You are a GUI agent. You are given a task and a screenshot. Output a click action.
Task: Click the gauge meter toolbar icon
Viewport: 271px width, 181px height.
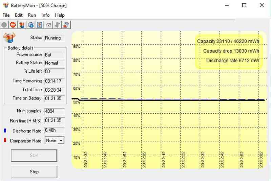click(x=48, y=25)
